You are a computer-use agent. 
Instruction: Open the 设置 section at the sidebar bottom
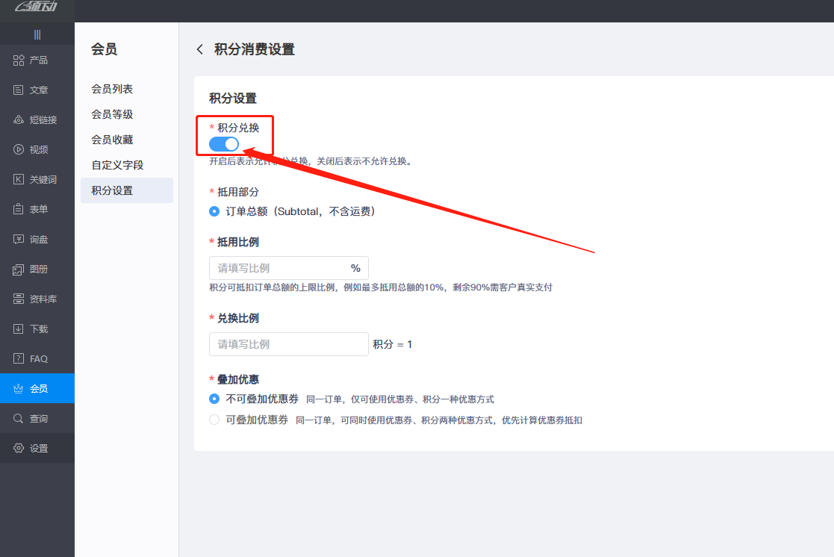pos(37,448)
